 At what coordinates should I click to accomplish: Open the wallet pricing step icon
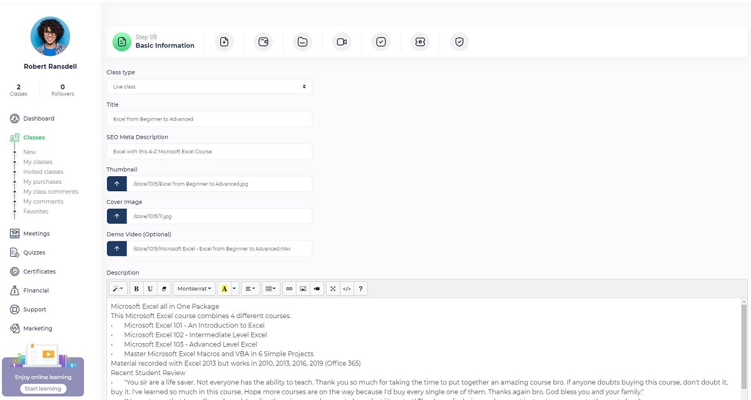(263, 42)
